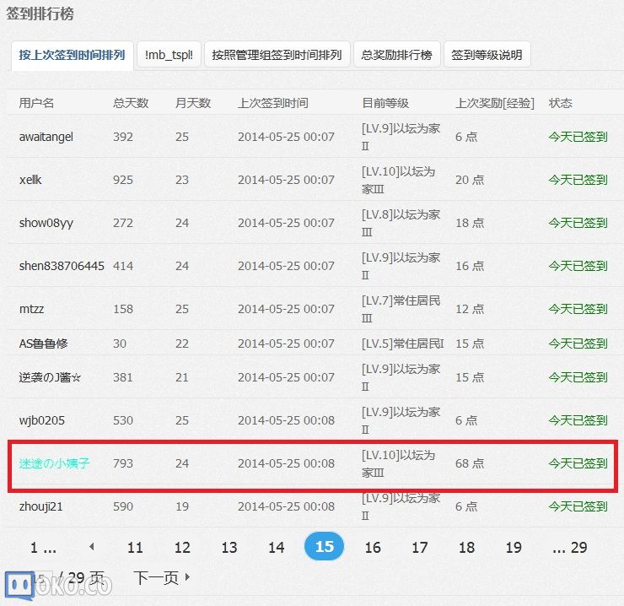Click the 下一页 next page link
Image resolution: width=624 pixels, height=606 pixels.
pos(161,577)
